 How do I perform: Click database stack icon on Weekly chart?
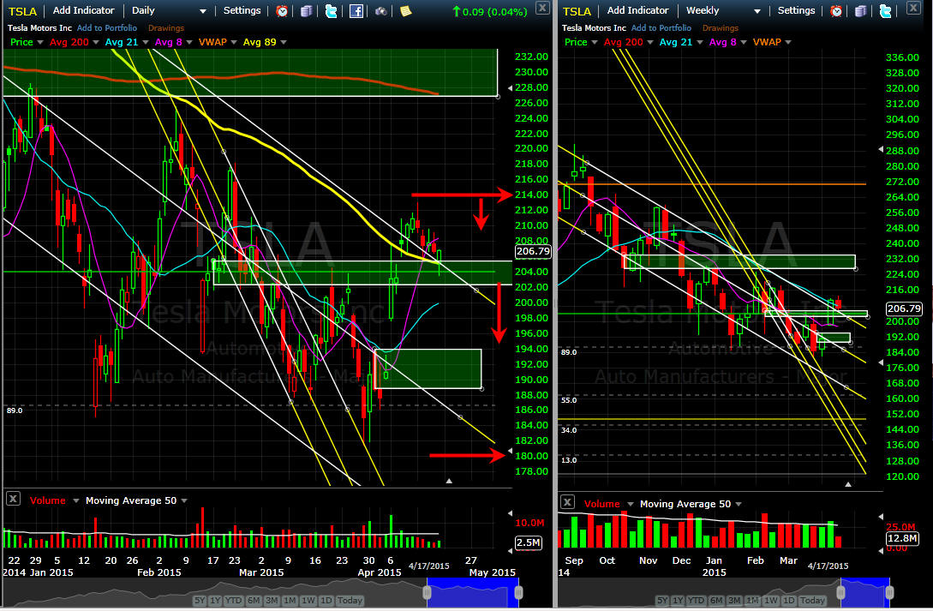click(x=860, y=10)
